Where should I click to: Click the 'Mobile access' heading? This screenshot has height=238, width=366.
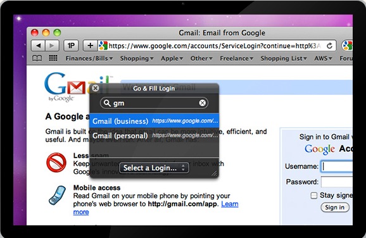(x=97, y=188)
